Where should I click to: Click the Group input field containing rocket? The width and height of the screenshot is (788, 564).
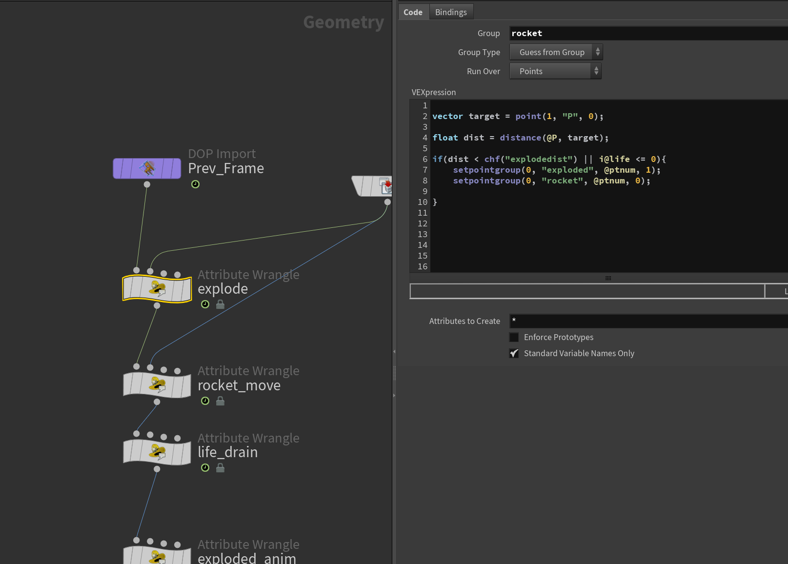[648, 33]
